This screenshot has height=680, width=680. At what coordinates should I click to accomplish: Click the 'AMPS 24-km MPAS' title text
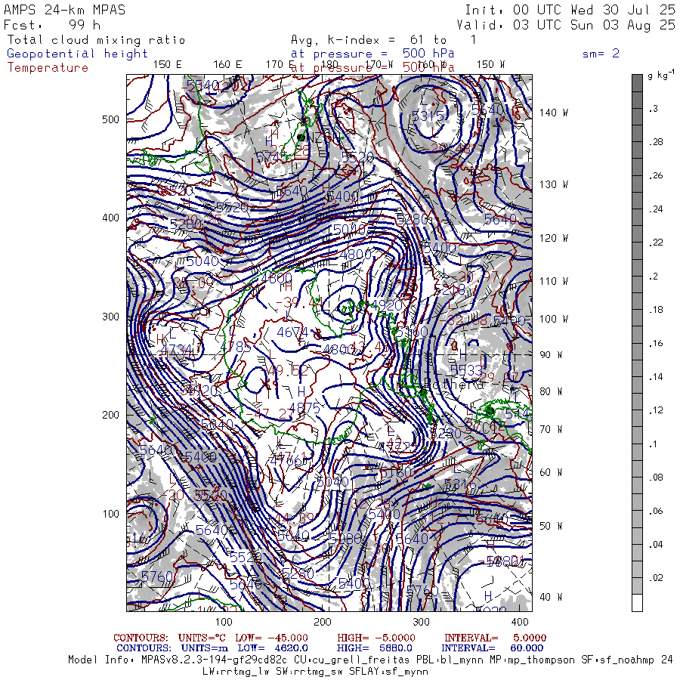click(x=65, y=10)
